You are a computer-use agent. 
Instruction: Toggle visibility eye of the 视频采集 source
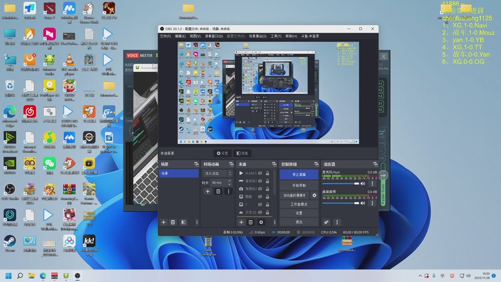coord(260,189)
